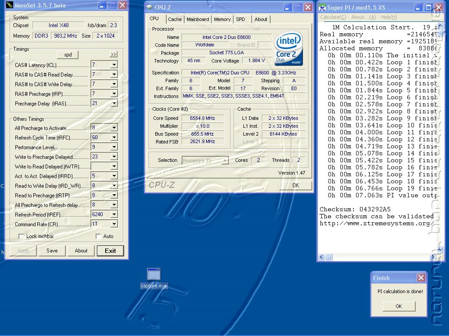Click the memory frequency 983,2 MHz field
The height and width of the screenshot is (336, 449).
(x=66, y=36)
